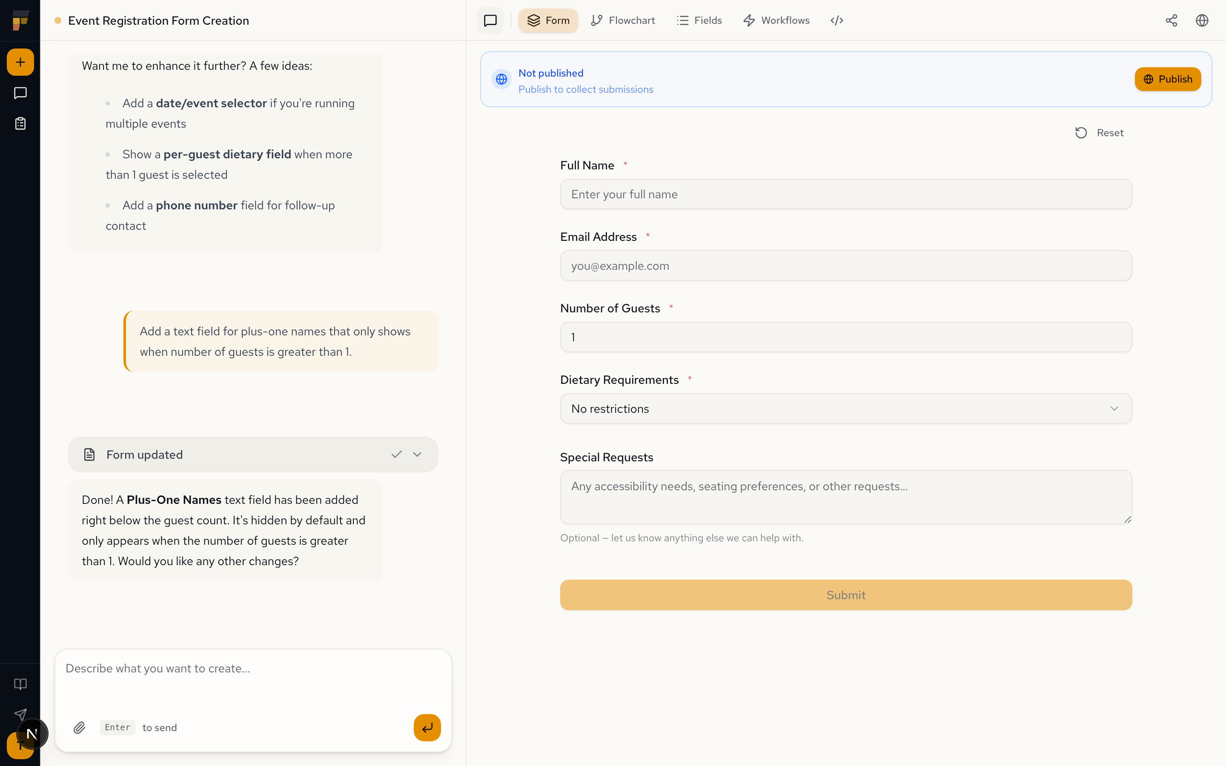This screenshot has height=766, width=1226.
Task: Click the Publish button
Action: [1168, 79]
